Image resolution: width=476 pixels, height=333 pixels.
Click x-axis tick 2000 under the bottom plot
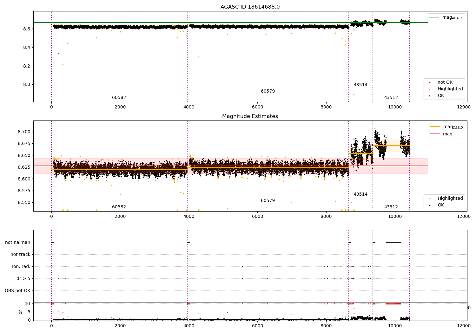click(x=120, y=326)
